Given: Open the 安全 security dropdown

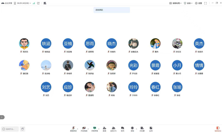Looking at the screenshot, I should (x=188, y=3).
